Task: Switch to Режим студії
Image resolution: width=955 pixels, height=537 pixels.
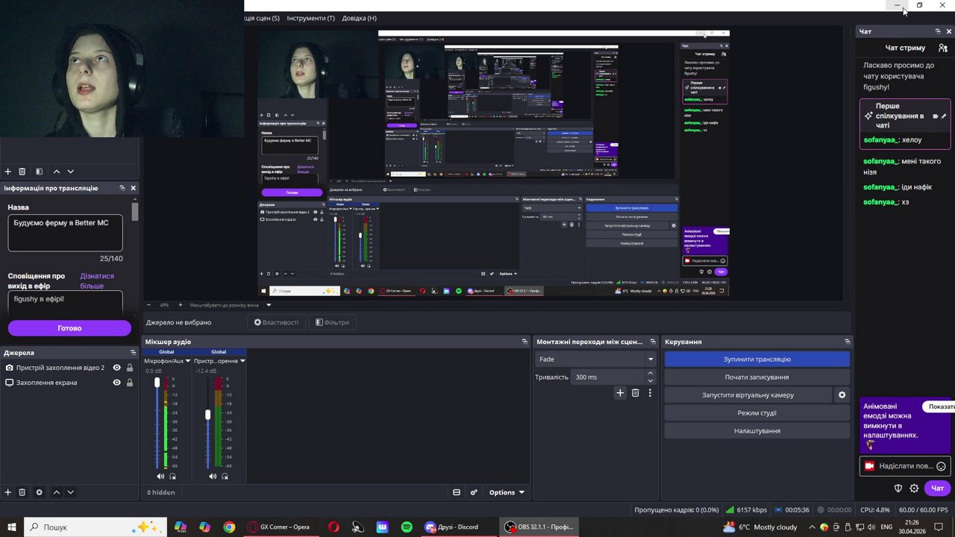Action: (x=757, y=413)
